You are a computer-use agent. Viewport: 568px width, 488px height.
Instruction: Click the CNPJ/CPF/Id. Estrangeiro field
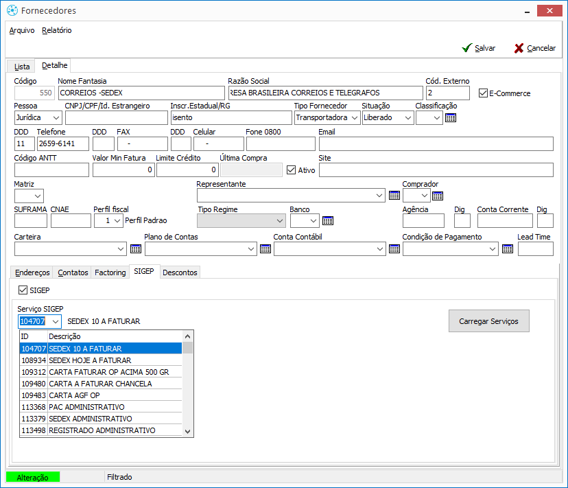point(117,117)
